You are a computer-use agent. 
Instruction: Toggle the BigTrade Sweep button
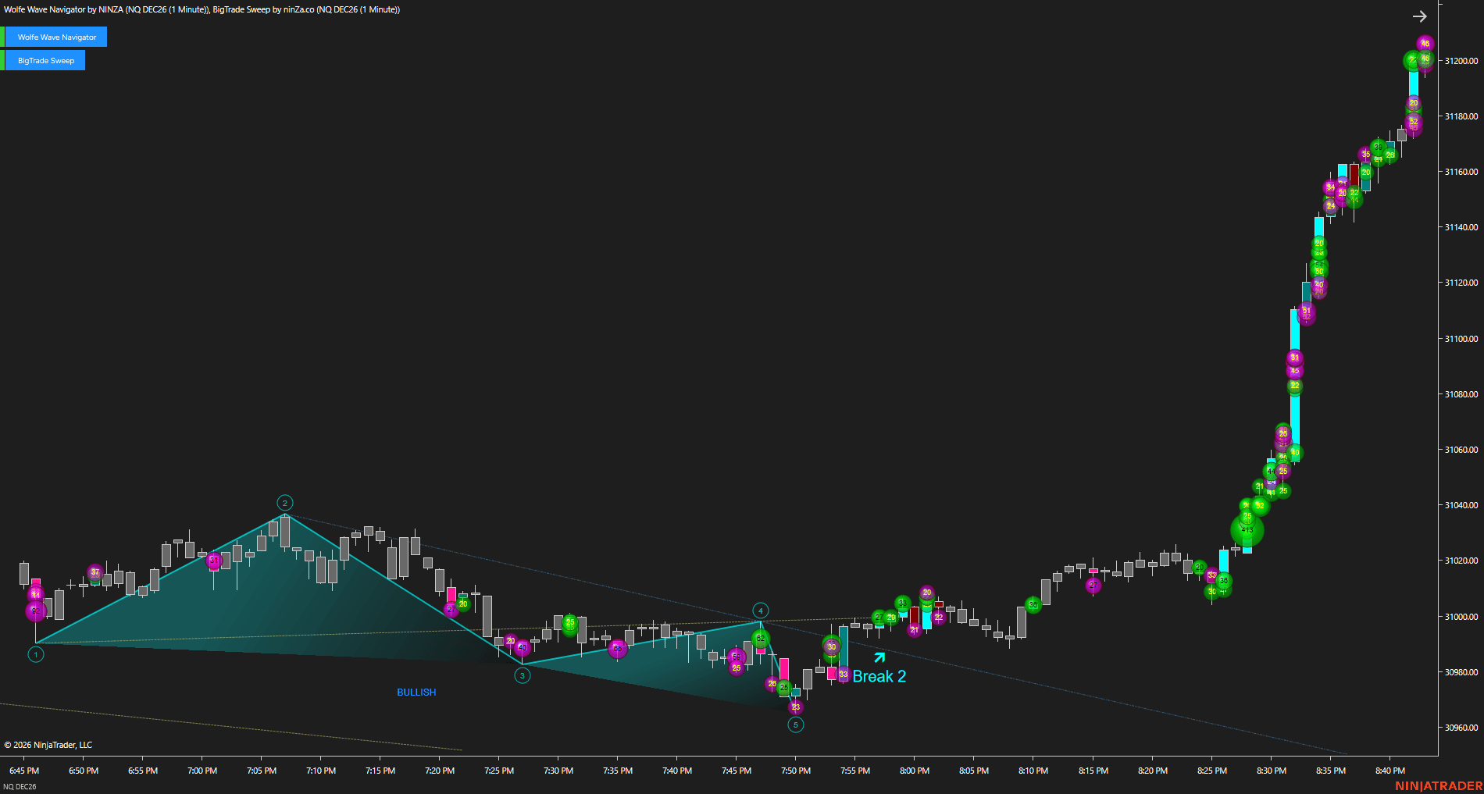click(45, 60)
